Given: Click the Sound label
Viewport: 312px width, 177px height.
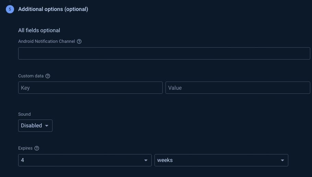Looking at the screenshot, I should pyautogui.click(x=24, y=114).
